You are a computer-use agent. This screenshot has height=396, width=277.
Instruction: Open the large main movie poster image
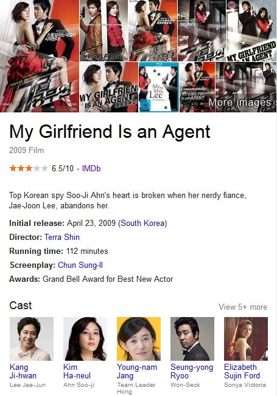40,56
